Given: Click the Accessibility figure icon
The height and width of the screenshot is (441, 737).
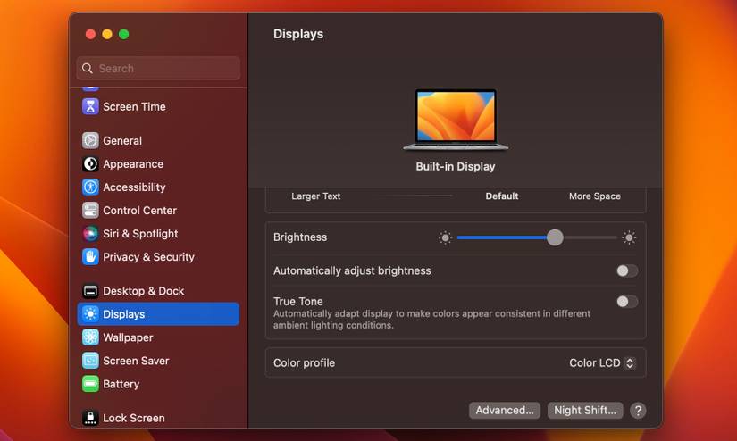Looking at the screenshot, I should (90, 187).
